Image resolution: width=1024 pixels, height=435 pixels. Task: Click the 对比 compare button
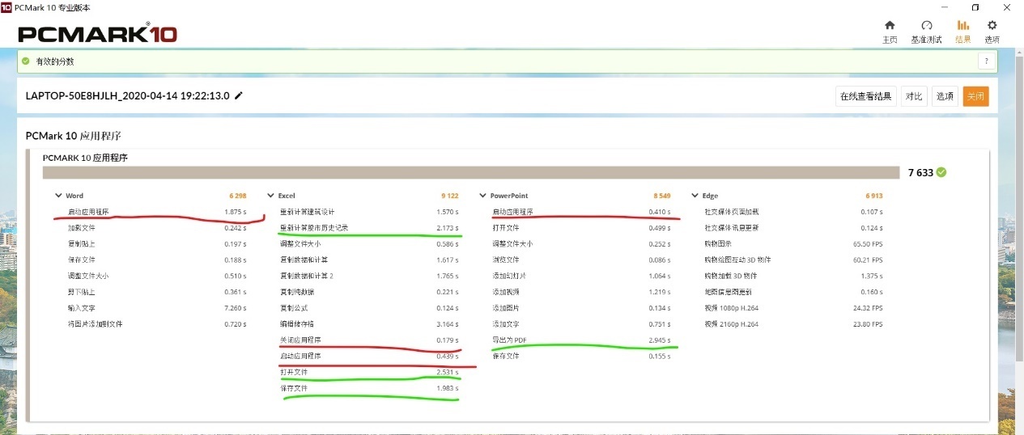[913, 96]
